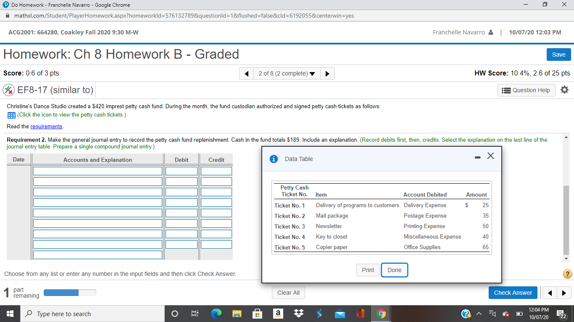Open Question Help
574x322 pixels.
(x=526, y=90)
